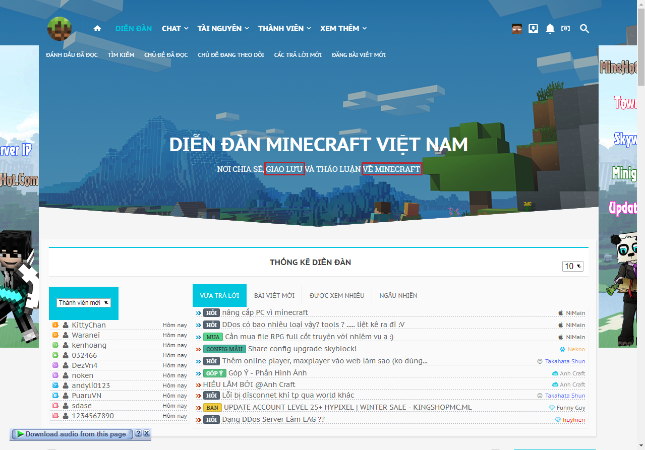This screenshot has height=450, width=645.
Task: Open thread 'Share config upgrade skyblock!'
Action: pyautogui.click(x=302, y=349)
